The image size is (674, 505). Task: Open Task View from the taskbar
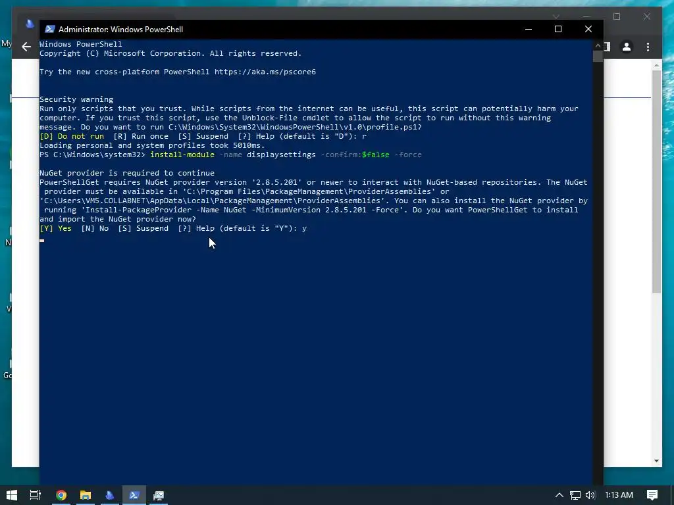click(36, 495)
